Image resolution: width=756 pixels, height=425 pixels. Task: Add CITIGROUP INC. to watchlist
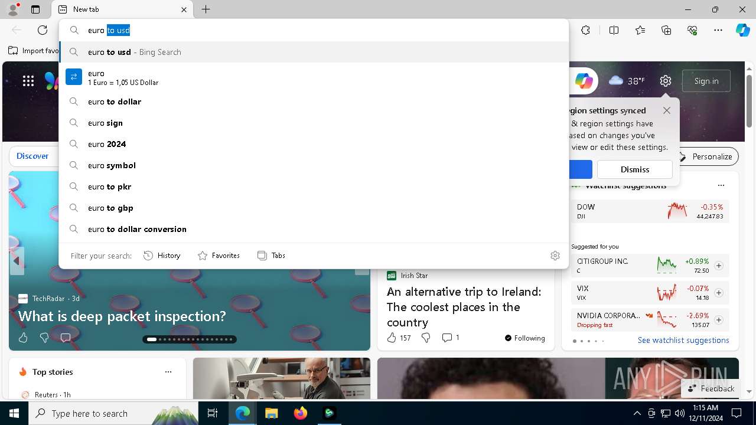pos(719,266)
